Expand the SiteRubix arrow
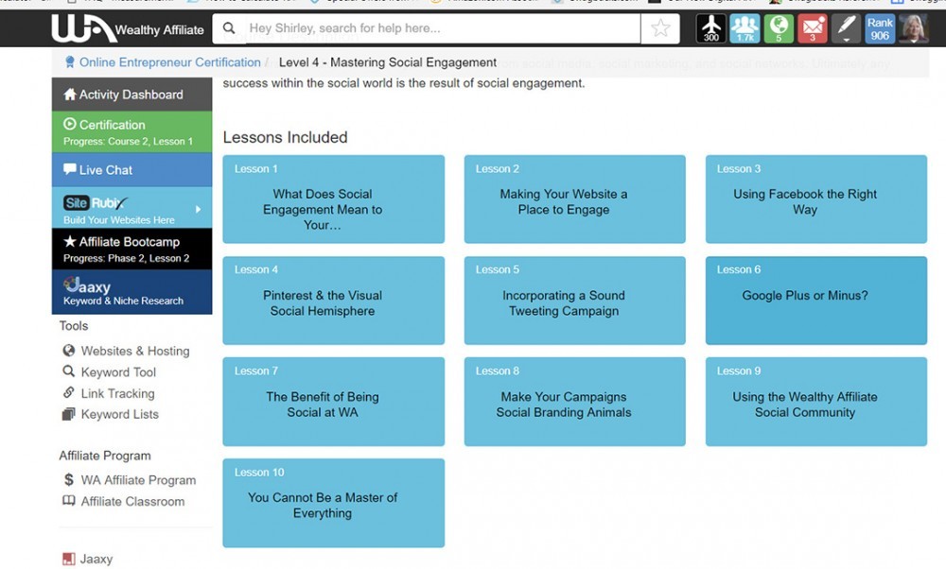The width and height of the screenshot is (946, 569). (x=198, y=209)
